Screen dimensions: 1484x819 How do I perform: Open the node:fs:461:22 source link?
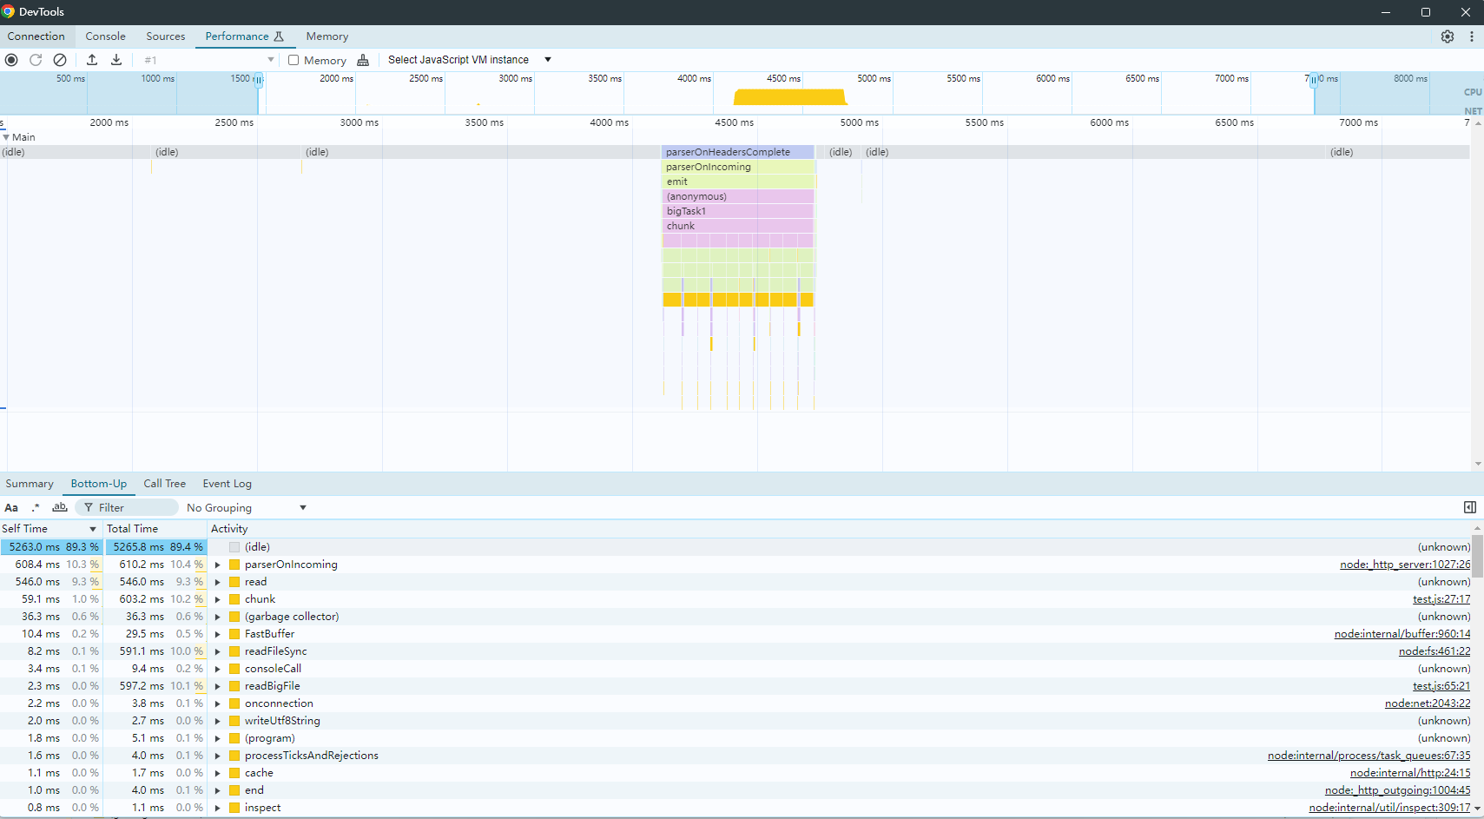point(1434,651)
